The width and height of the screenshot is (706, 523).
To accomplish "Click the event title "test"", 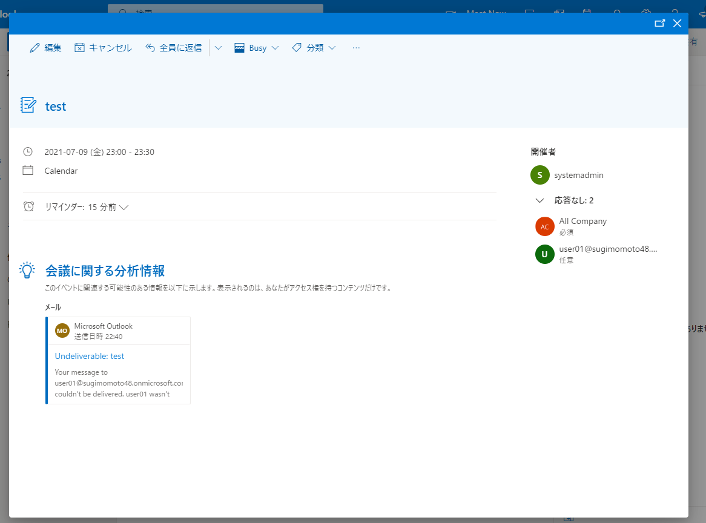I will click(x=55, y=107).
